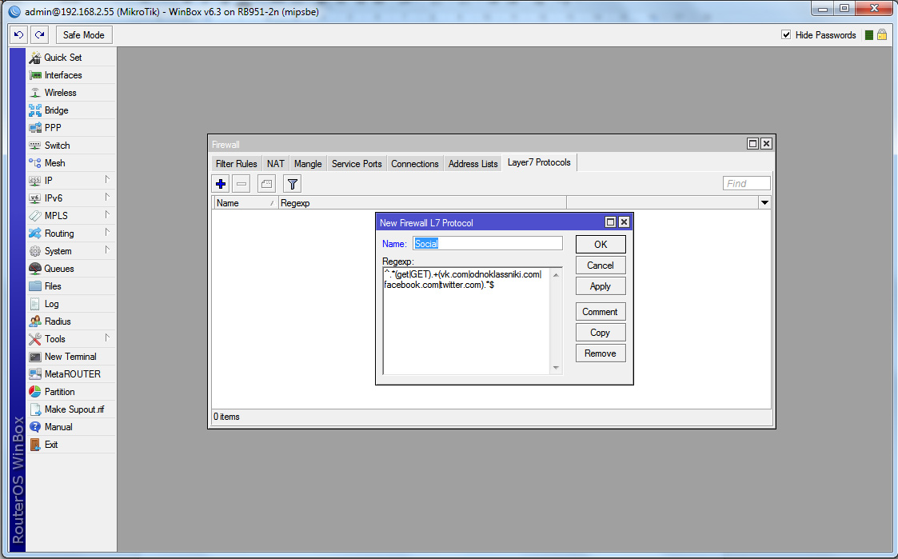Expand the System submenu arrow
This screenshot has height=559, width=898.
click(x=107, y=250)
